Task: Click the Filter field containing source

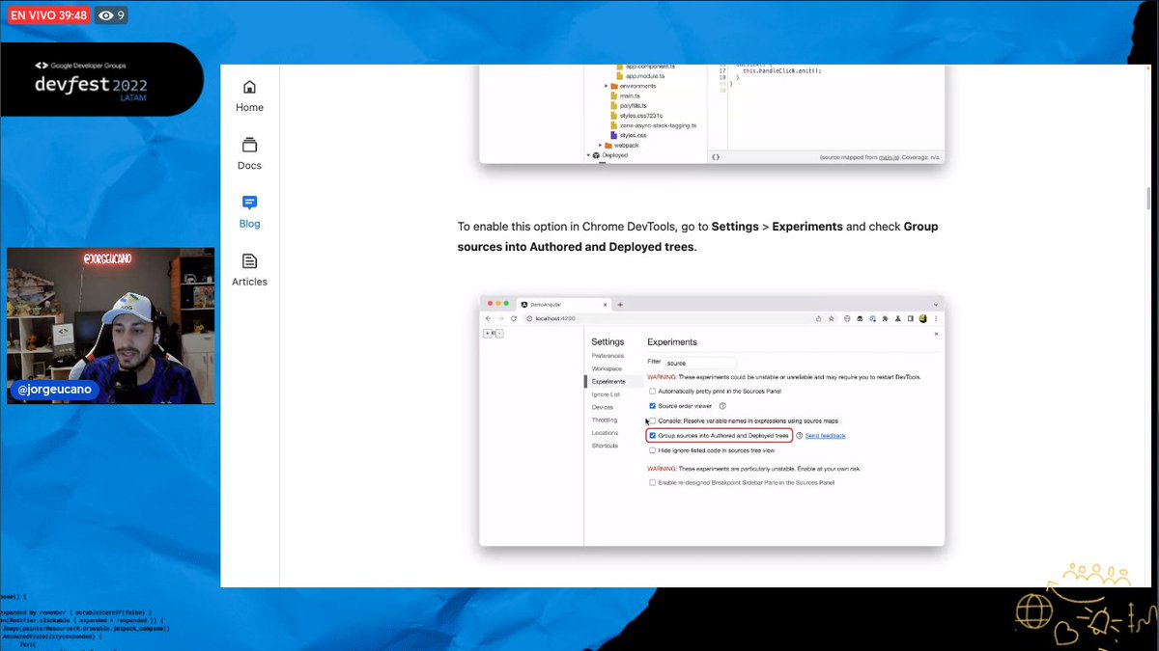Action: (700, 363)
